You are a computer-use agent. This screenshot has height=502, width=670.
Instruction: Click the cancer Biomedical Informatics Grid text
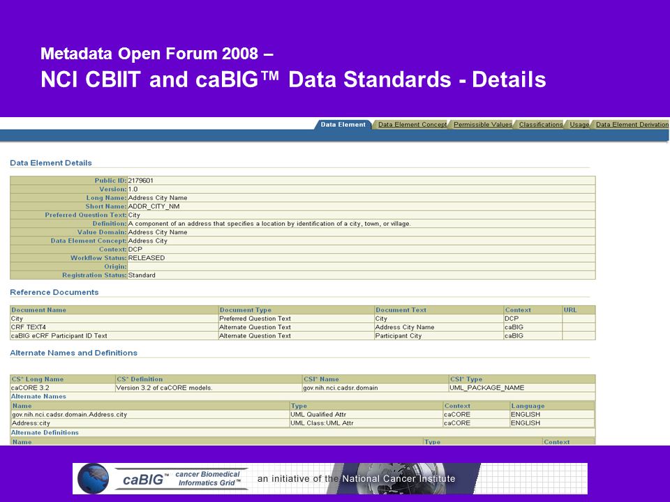pyautogui.click(x=208, y=478)
